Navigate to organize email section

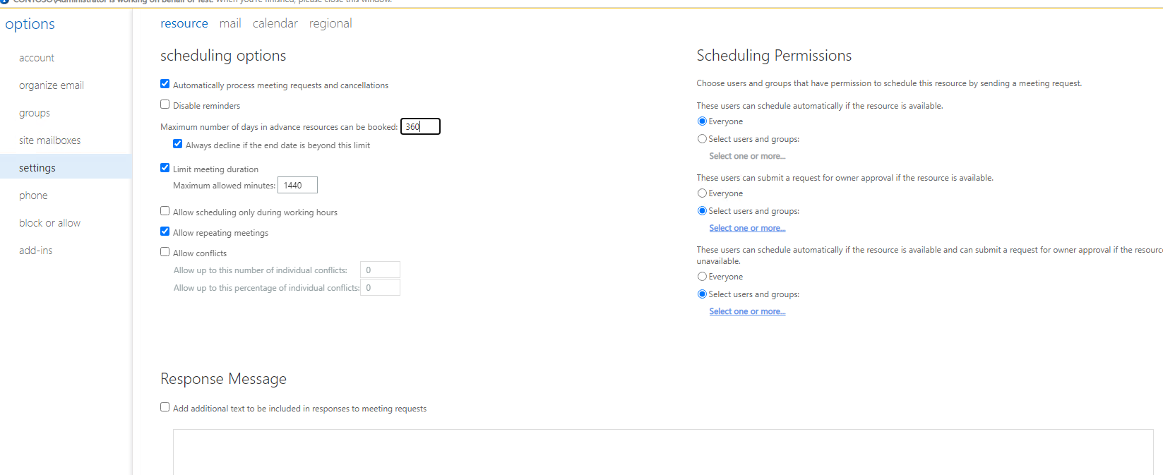click(51, 85)
